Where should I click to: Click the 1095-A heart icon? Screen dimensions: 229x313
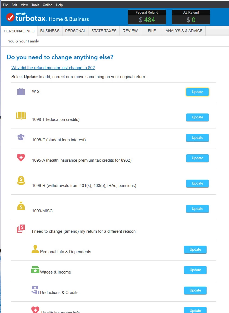[21, 158]
